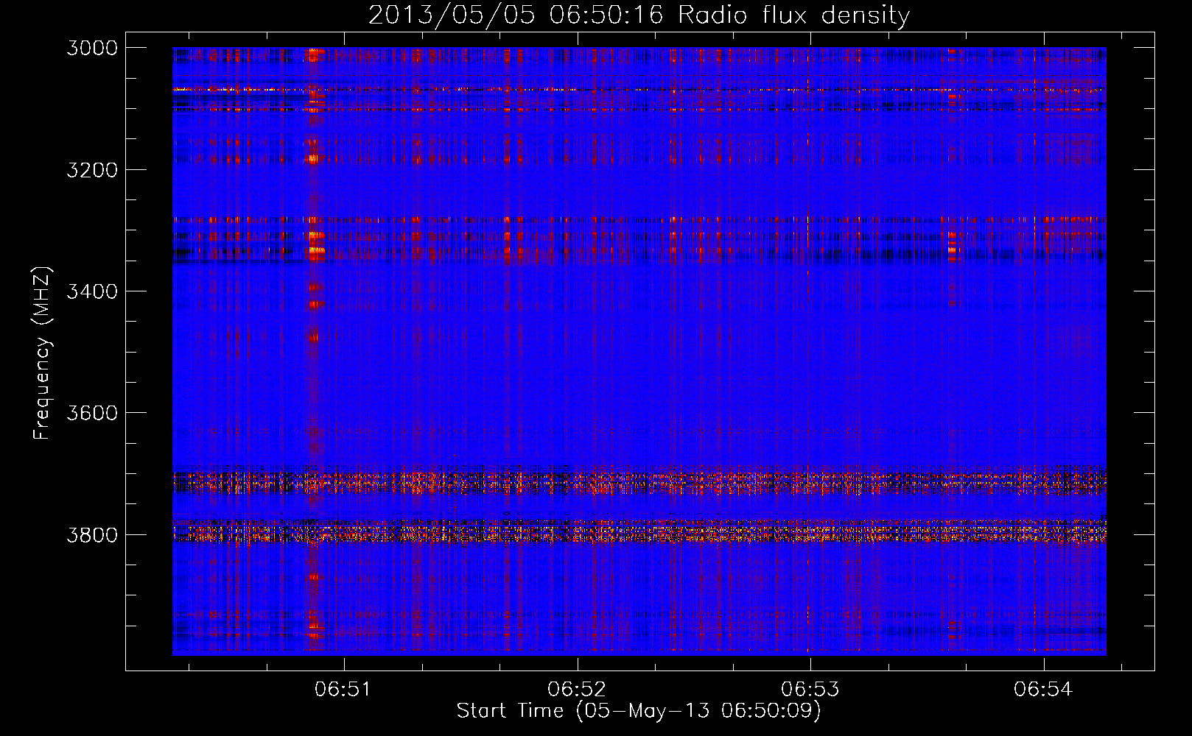The image size is (1192, 736).
Task: Click the 3400 frequency tick label
Action: click(92, 291)
